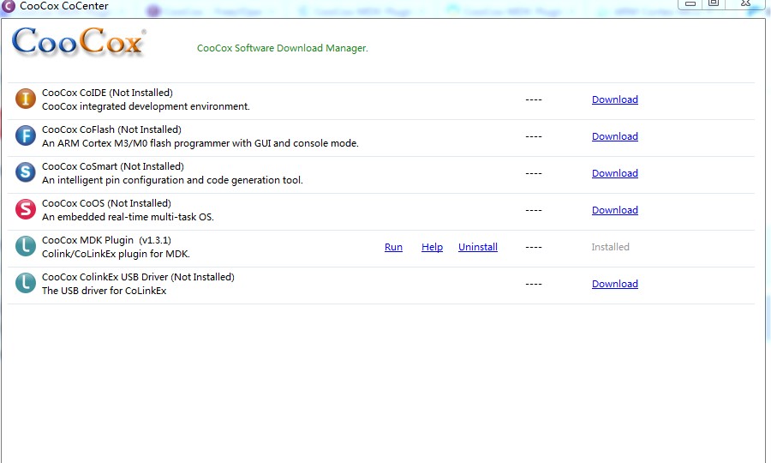Open Help for the MDK Plugin

pos(432,247)
